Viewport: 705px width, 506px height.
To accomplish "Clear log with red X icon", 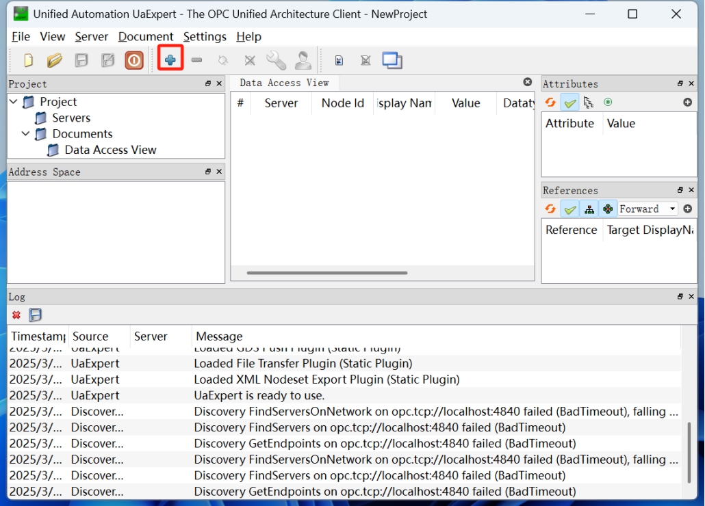I will click(x=16, y=315).
